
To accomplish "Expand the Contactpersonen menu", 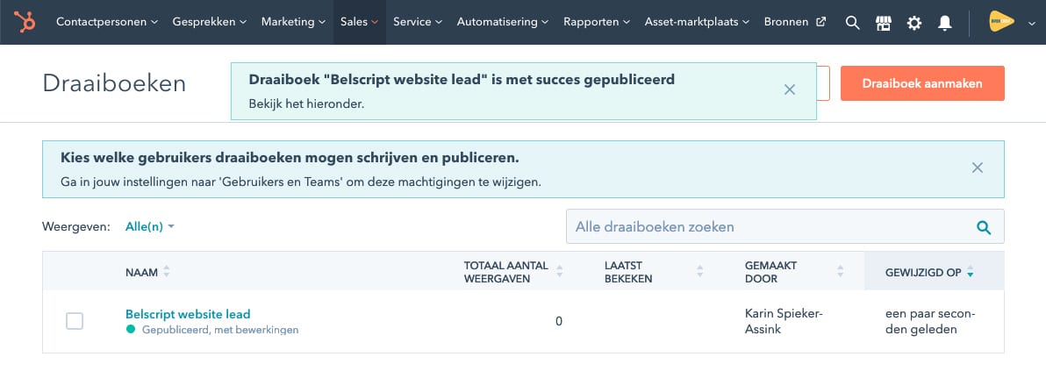I will click(x=107, y=22).
